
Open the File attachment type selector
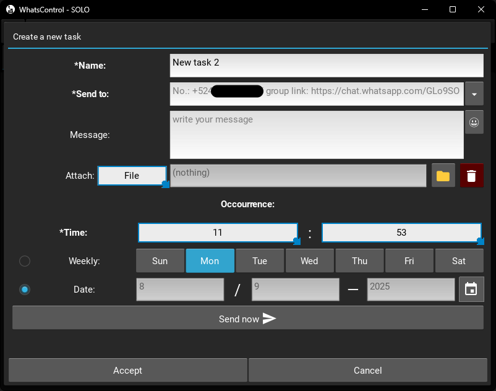(132, 176)
